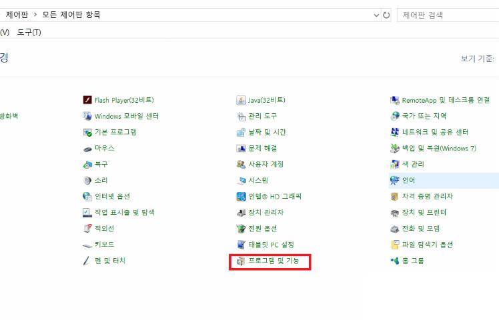Open the 시스템 icon

click(241, 181)
